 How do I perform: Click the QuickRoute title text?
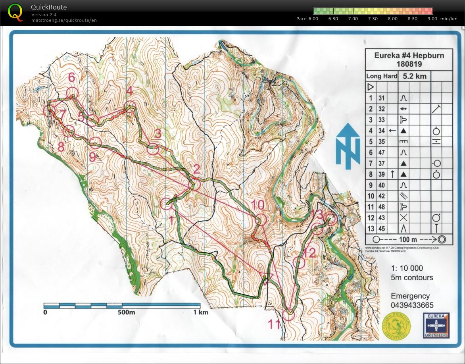pyautogui.click(x=49, y=7)
